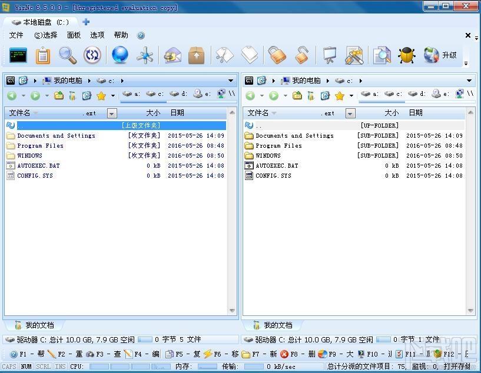Select drive c: in right panel drive bar
481x373 pixels.
tap(393, 94)
